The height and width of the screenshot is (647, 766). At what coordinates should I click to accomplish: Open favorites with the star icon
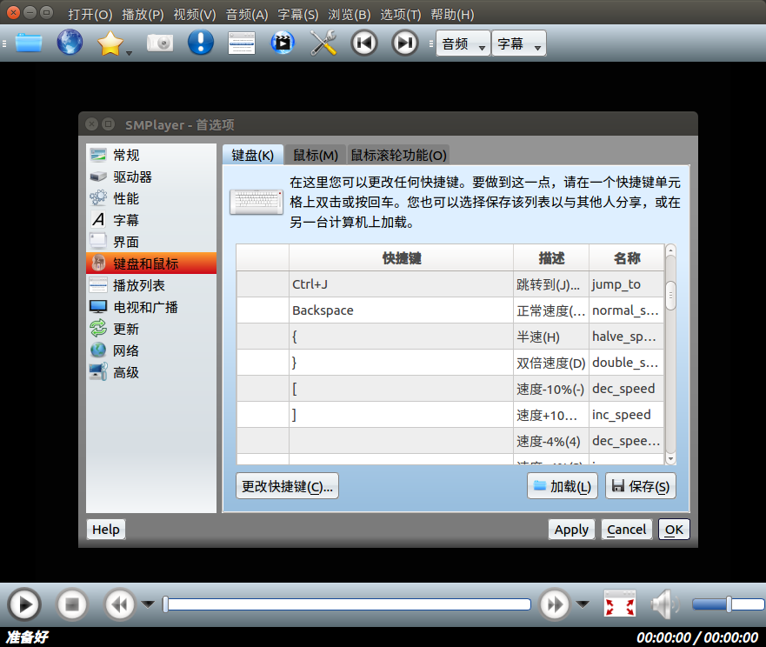(x=110, y=43)
